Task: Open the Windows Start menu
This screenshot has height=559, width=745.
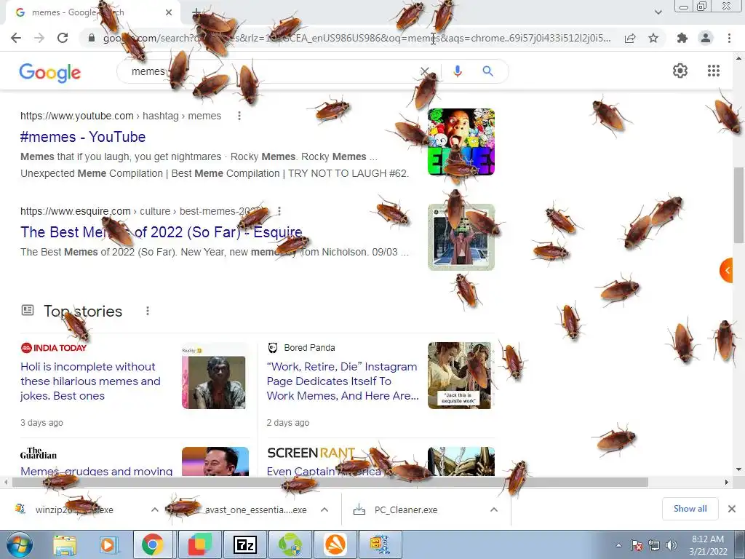Action: tap(19, 544)
